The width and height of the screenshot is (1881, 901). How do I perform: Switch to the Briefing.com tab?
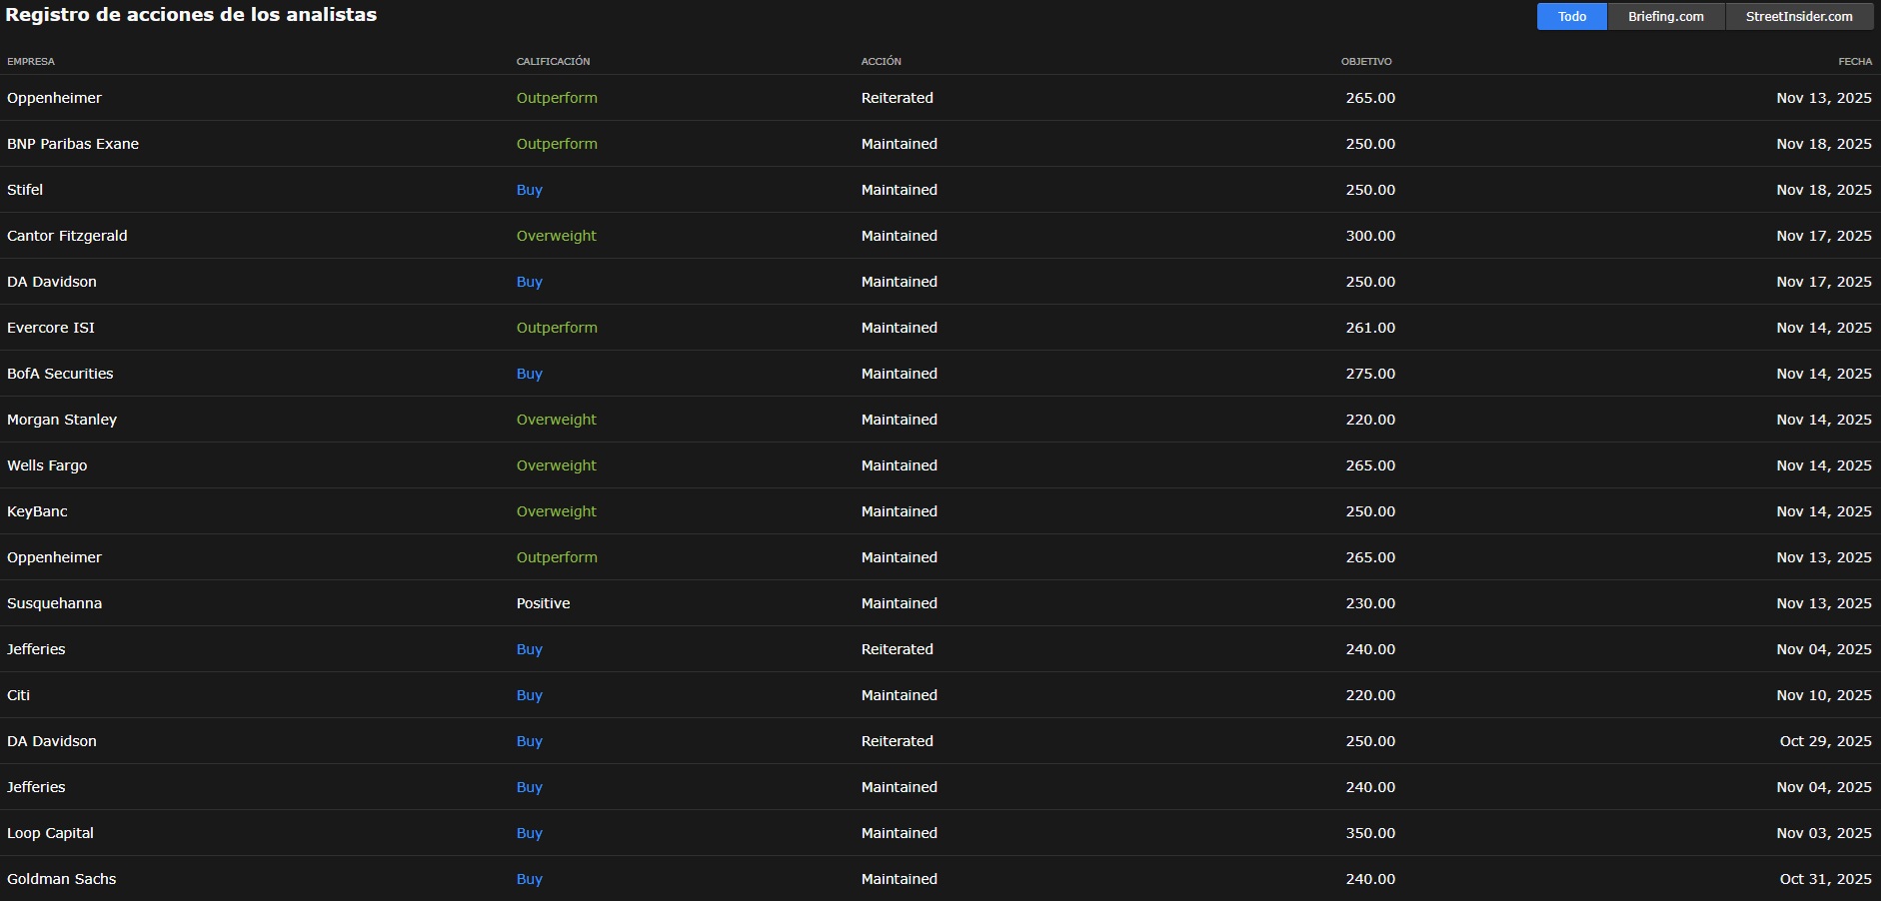[1665, 17]
